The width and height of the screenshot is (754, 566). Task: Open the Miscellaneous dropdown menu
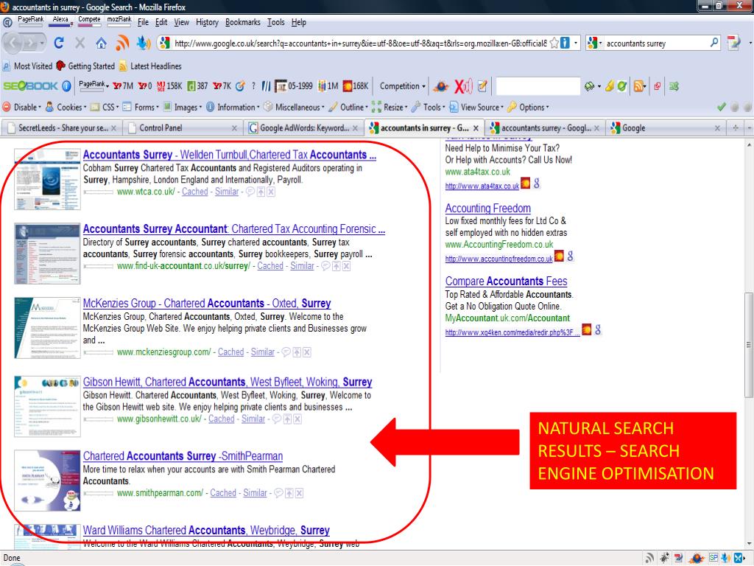(x=295, y=107)
